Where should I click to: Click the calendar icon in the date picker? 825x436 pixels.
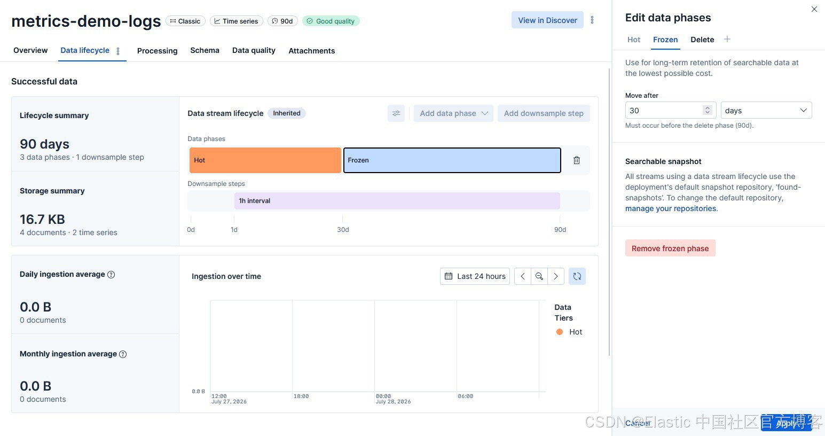coord(449,276)
